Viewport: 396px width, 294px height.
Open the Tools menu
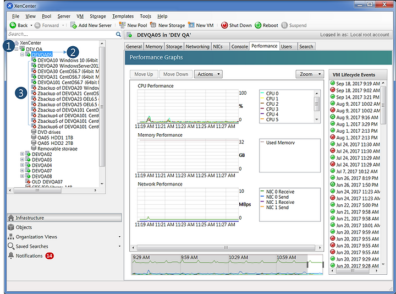tap(145, 16)
